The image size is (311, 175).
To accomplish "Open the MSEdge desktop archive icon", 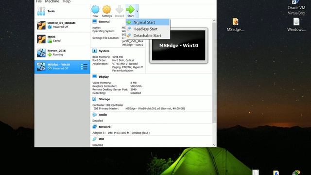I will tap(235, 25).
